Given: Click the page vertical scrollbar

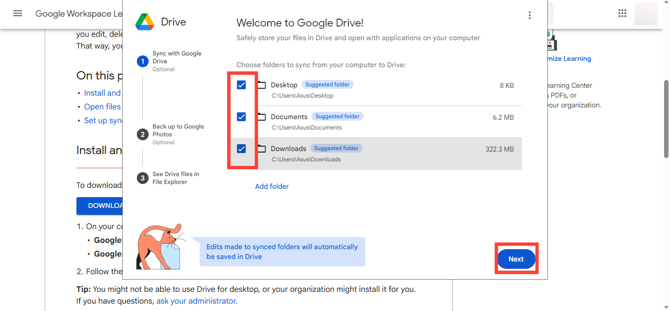Looking at the screenshot, I should point(666,119).
